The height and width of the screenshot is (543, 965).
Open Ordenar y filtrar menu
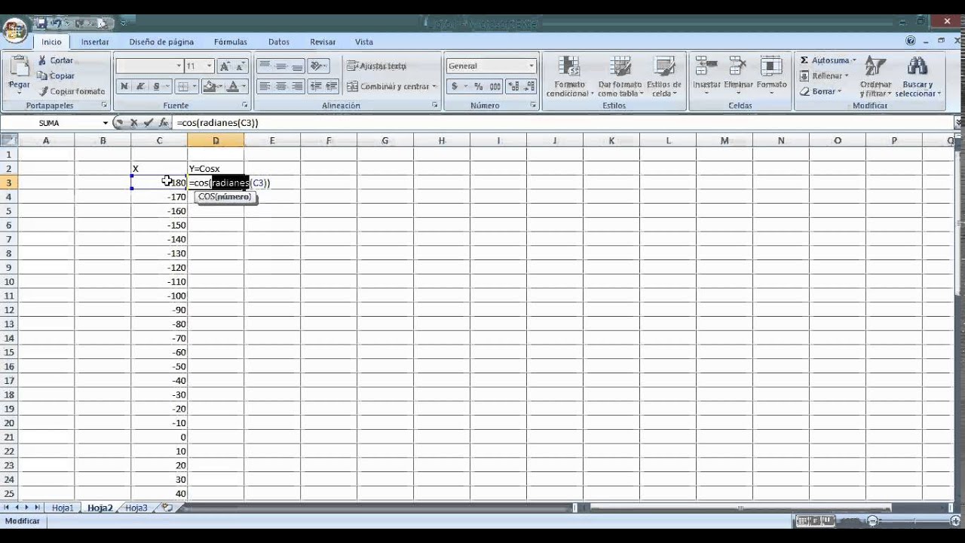point(875,76)
